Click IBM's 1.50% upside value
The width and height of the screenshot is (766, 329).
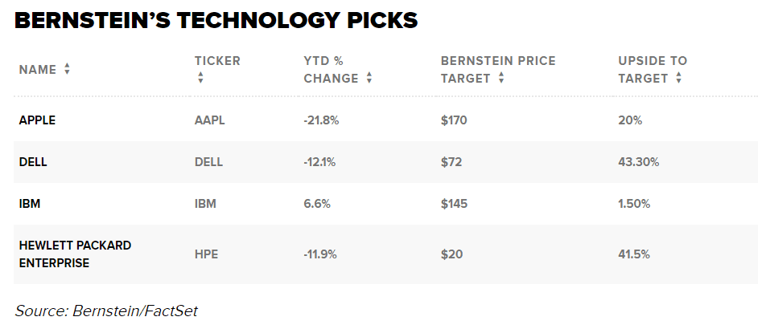[634, 204]
